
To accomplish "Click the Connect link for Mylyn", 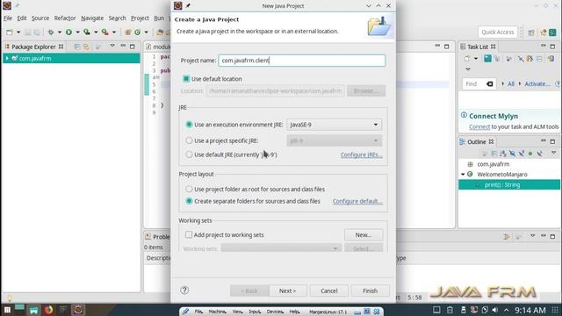I will click(x=479, y=126).
